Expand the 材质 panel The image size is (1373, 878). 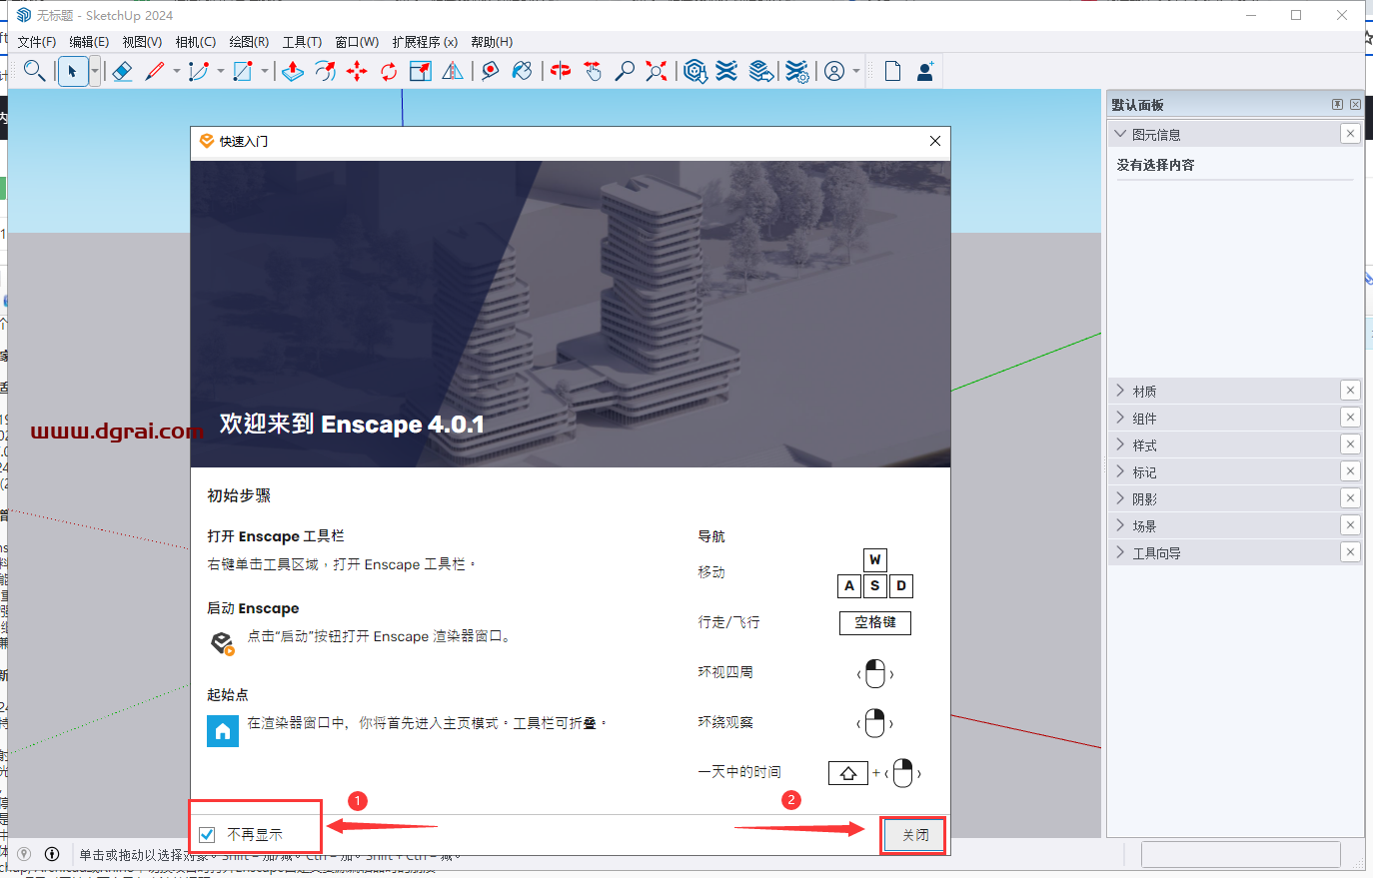[x=1120, y=391]
